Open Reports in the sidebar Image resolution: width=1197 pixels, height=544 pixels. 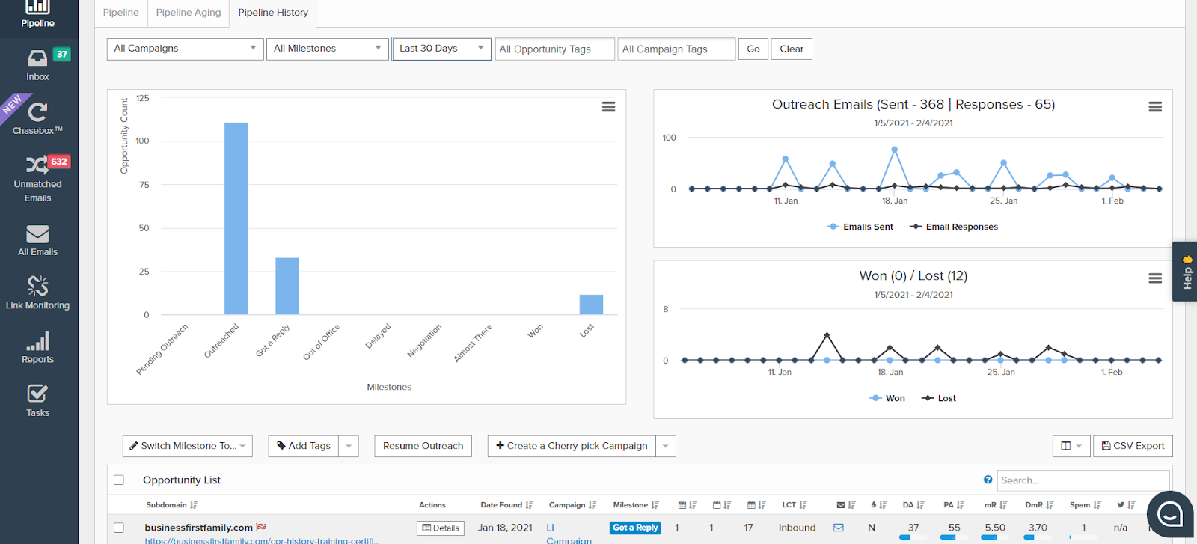37,348
